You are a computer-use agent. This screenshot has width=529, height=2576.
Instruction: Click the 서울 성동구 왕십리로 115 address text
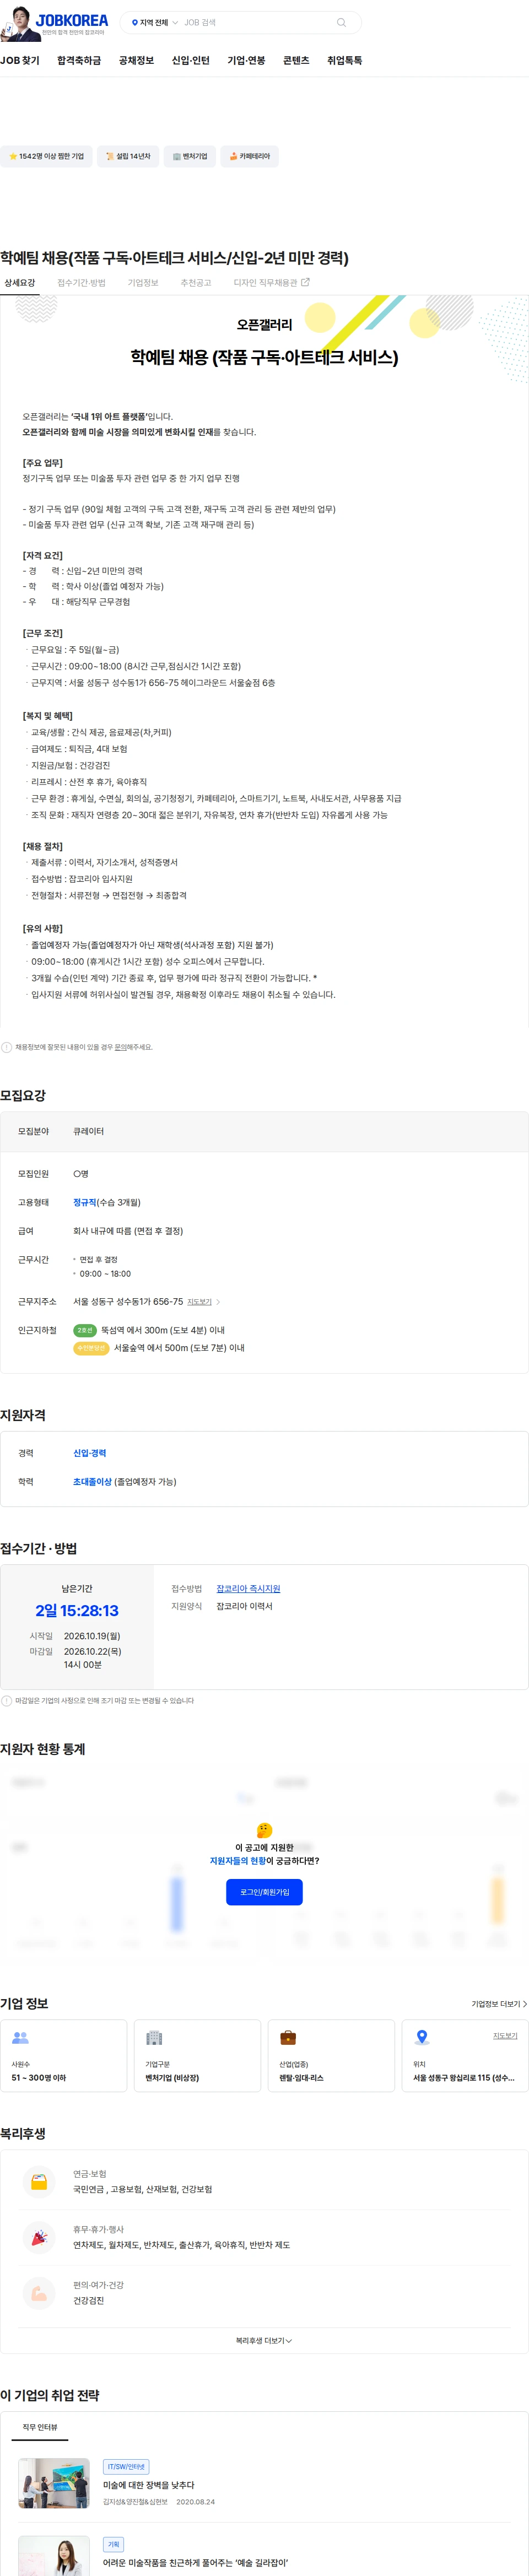coord(464,2077)
